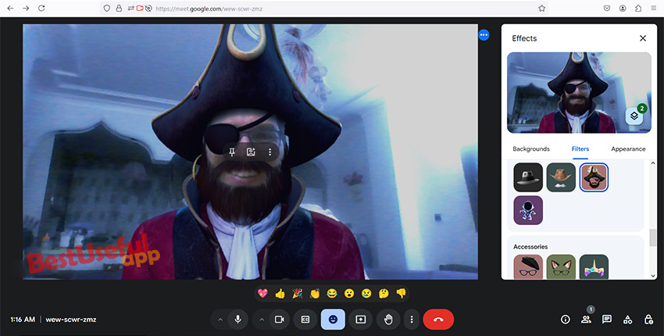The height and width of the screenshot is (336, 664).
Task: Raise your hand
Action: tap(388, 320)
